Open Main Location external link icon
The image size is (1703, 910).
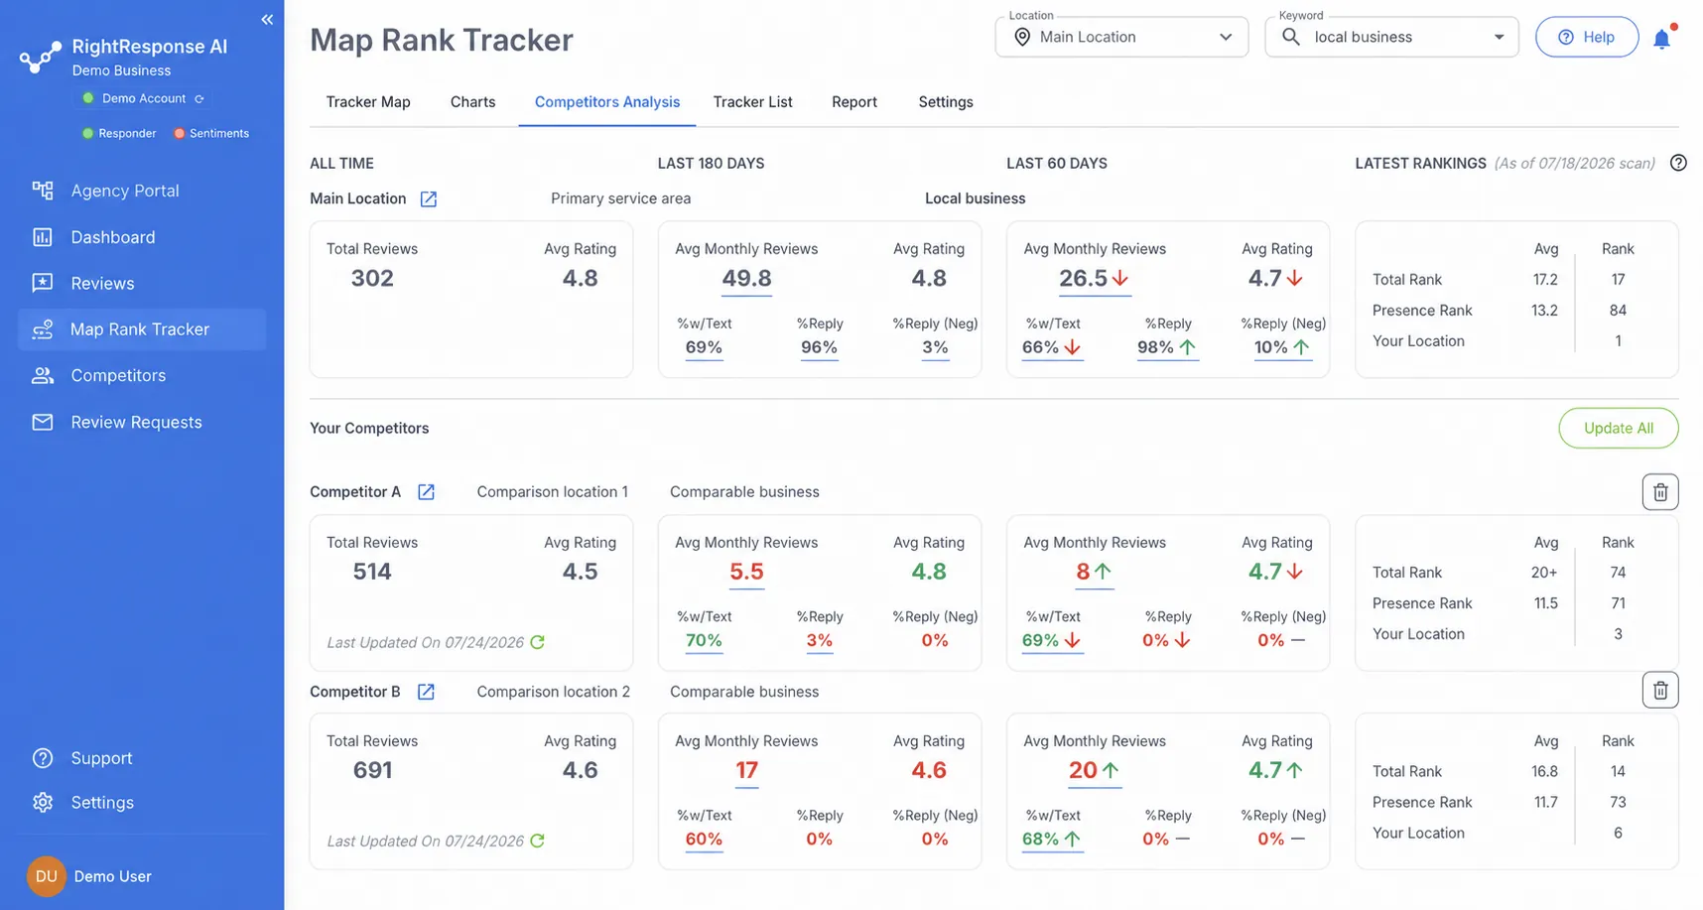(429, 199)
